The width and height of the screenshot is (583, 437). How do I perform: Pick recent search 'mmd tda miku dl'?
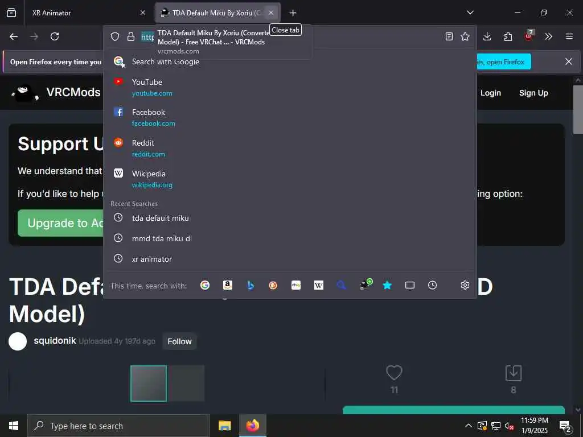(290, 238)
